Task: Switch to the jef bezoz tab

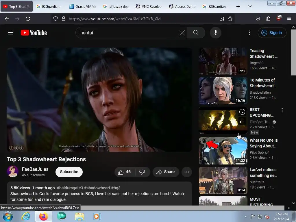Action: click(116, 6)
